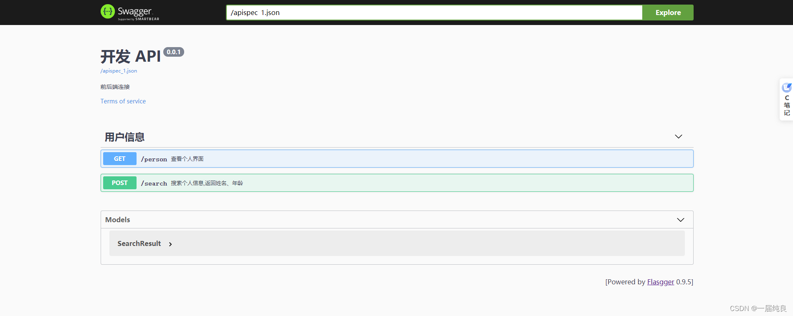Click the 搜索个人信息 description text
The image size is (793, 316).
coord(207,183)
